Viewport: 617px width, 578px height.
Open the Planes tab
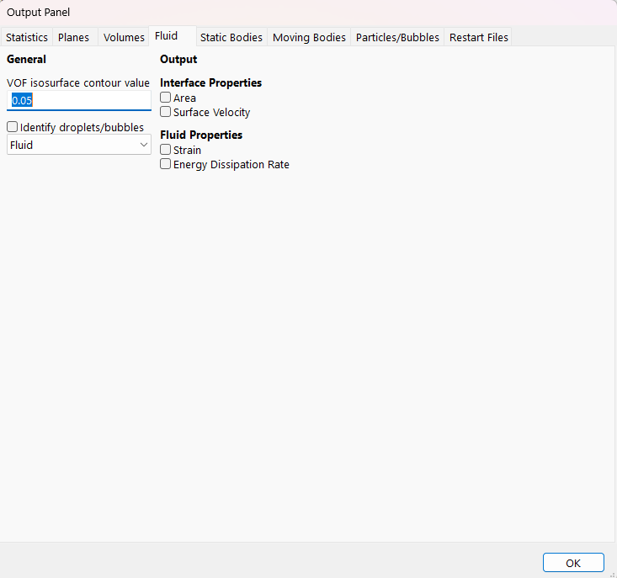pyautogui.click(x=73, y=38)
